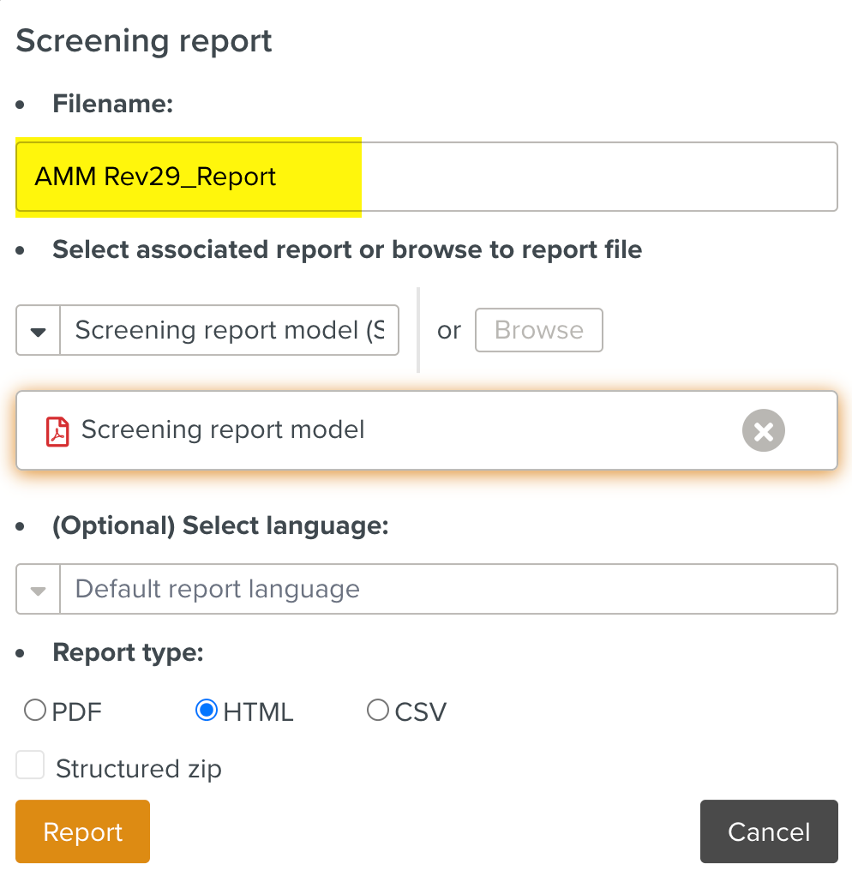Viewport: 852px width, 876px height.
Task: Click the red PDF file icon
Action: click(57, 431)
